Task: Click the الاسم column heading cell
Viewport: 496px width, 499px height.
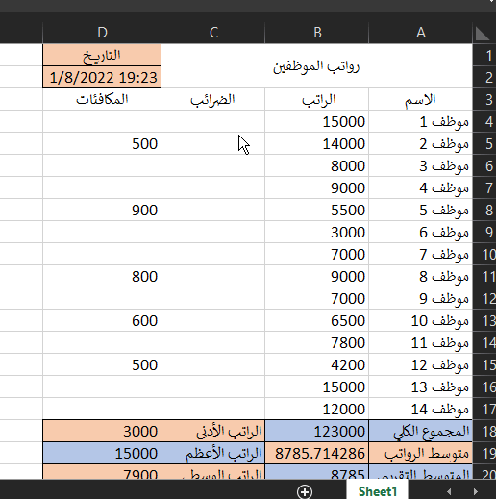Action: pos(421,99)
